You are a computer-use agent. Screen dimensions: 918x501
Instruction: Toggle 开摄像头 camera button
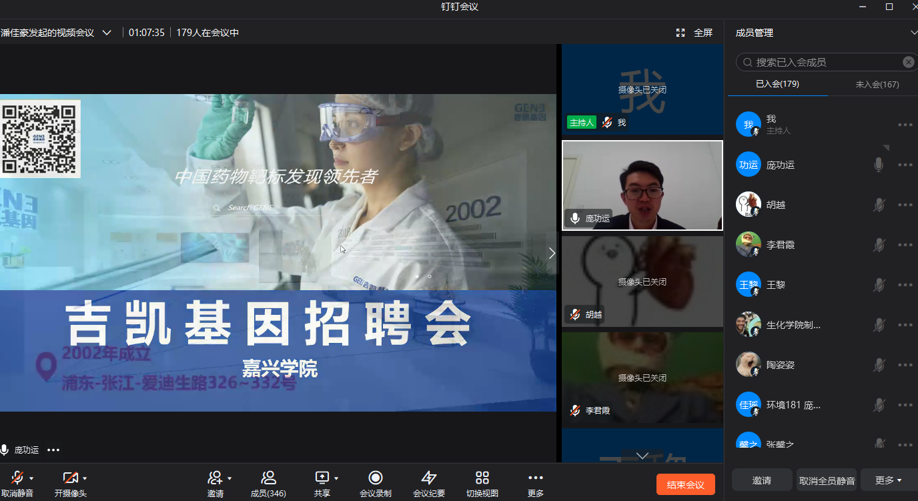click(x=70, y=478)
